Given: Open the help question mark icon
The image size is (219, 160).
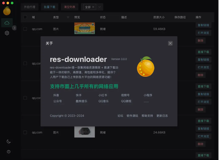Looking at the screenshot, I should point(8,152).
